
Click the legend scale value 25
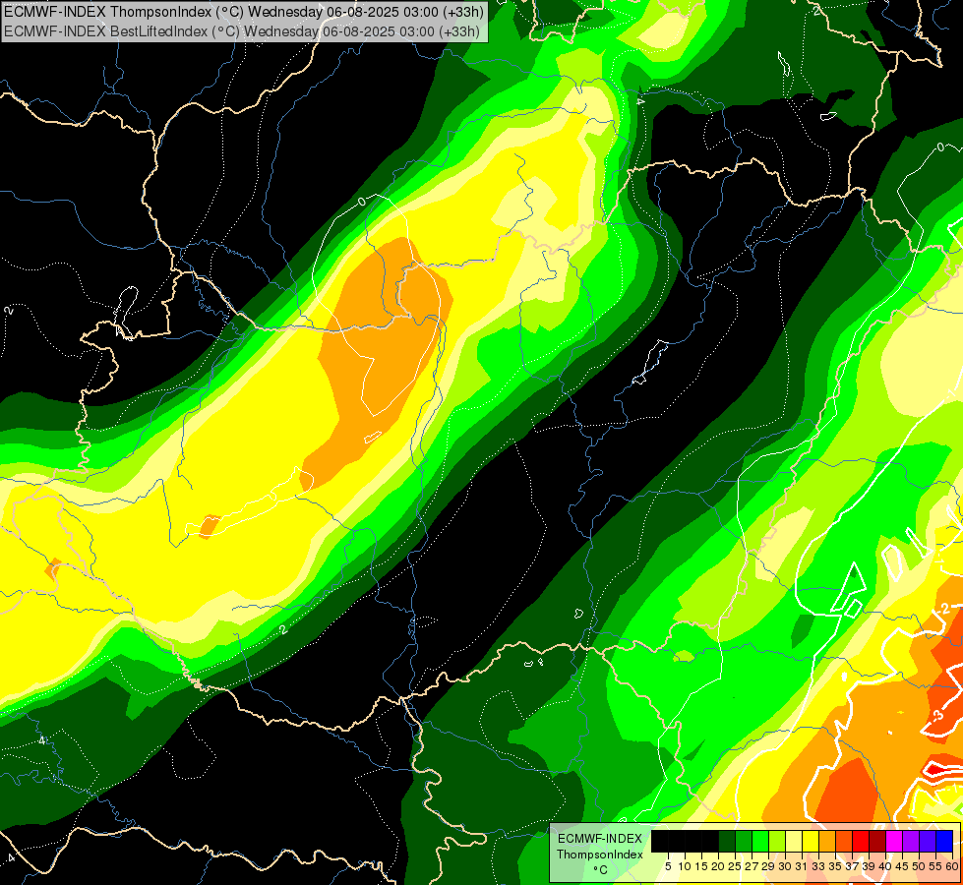[x=735, y=866]
